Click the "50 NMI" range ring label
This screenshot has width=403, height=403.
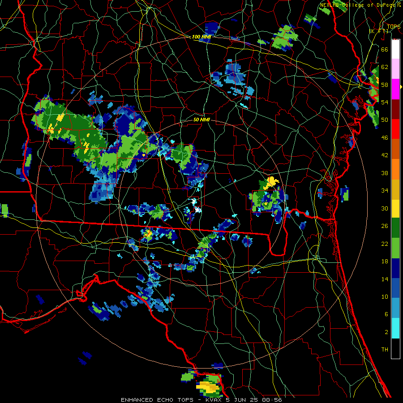tap(201, 120)
